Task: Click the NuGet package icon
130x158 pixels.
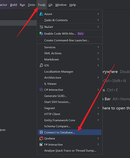Action: pos(41,27)
